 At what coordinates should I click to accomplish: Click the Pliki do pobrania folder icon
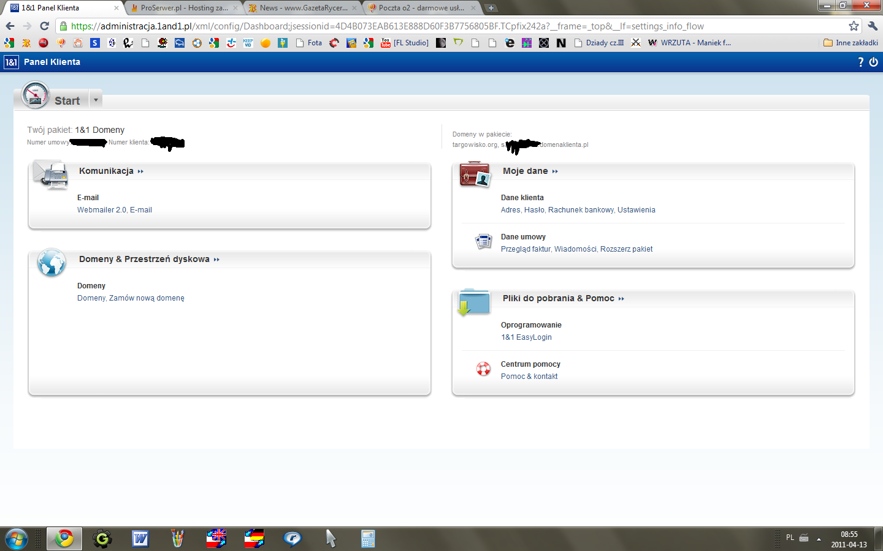(473, 301)
